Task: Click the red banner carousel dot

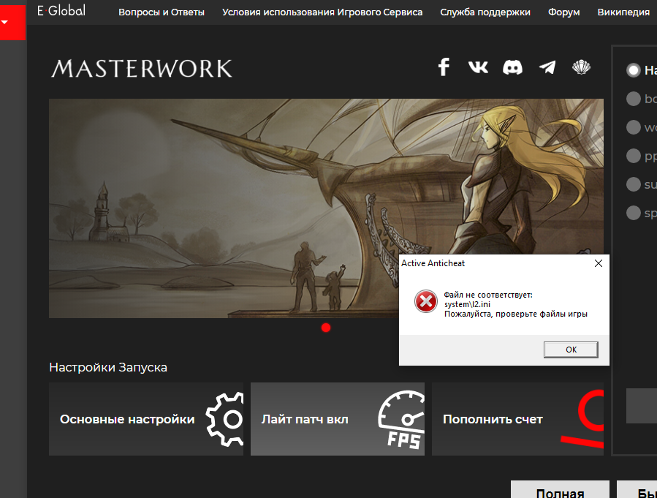Action: 326,328
